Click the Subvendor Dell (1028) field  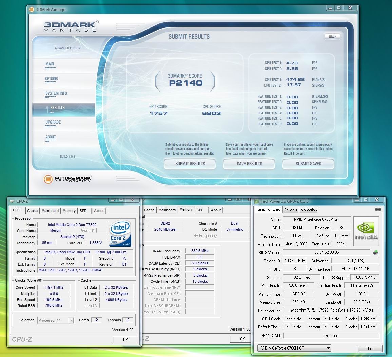355,261
